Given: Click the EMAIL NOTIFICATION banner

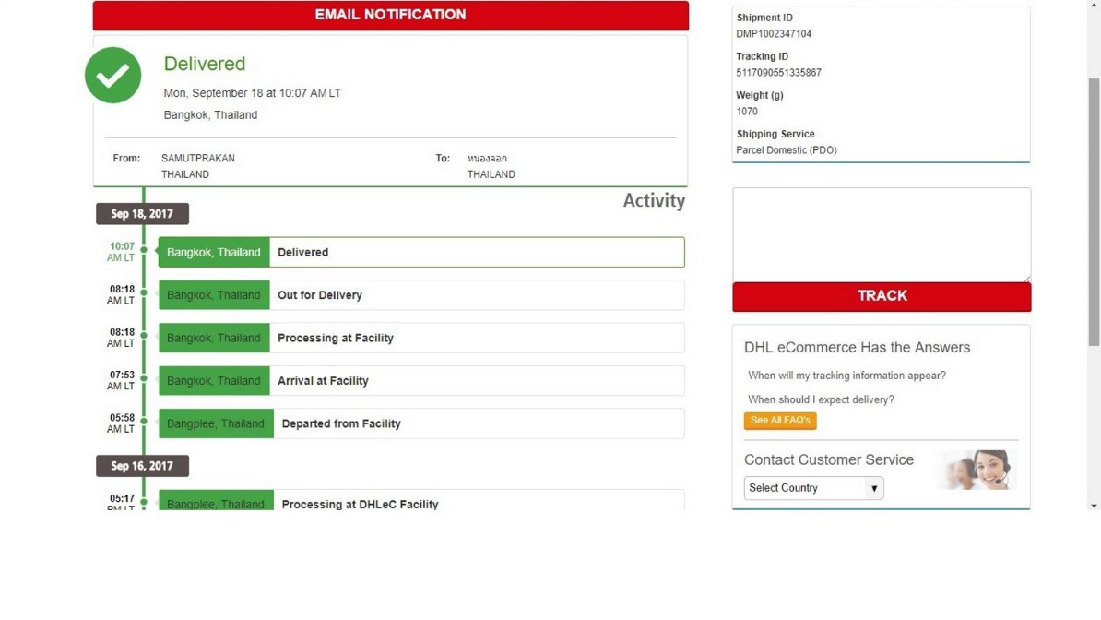Looking at the screenshot, I should coord(389,15).
